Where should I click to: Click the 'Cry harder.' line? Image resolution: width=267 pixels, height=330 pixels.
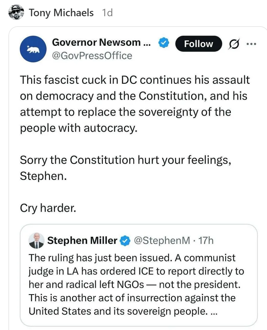(x=48, y=208)
